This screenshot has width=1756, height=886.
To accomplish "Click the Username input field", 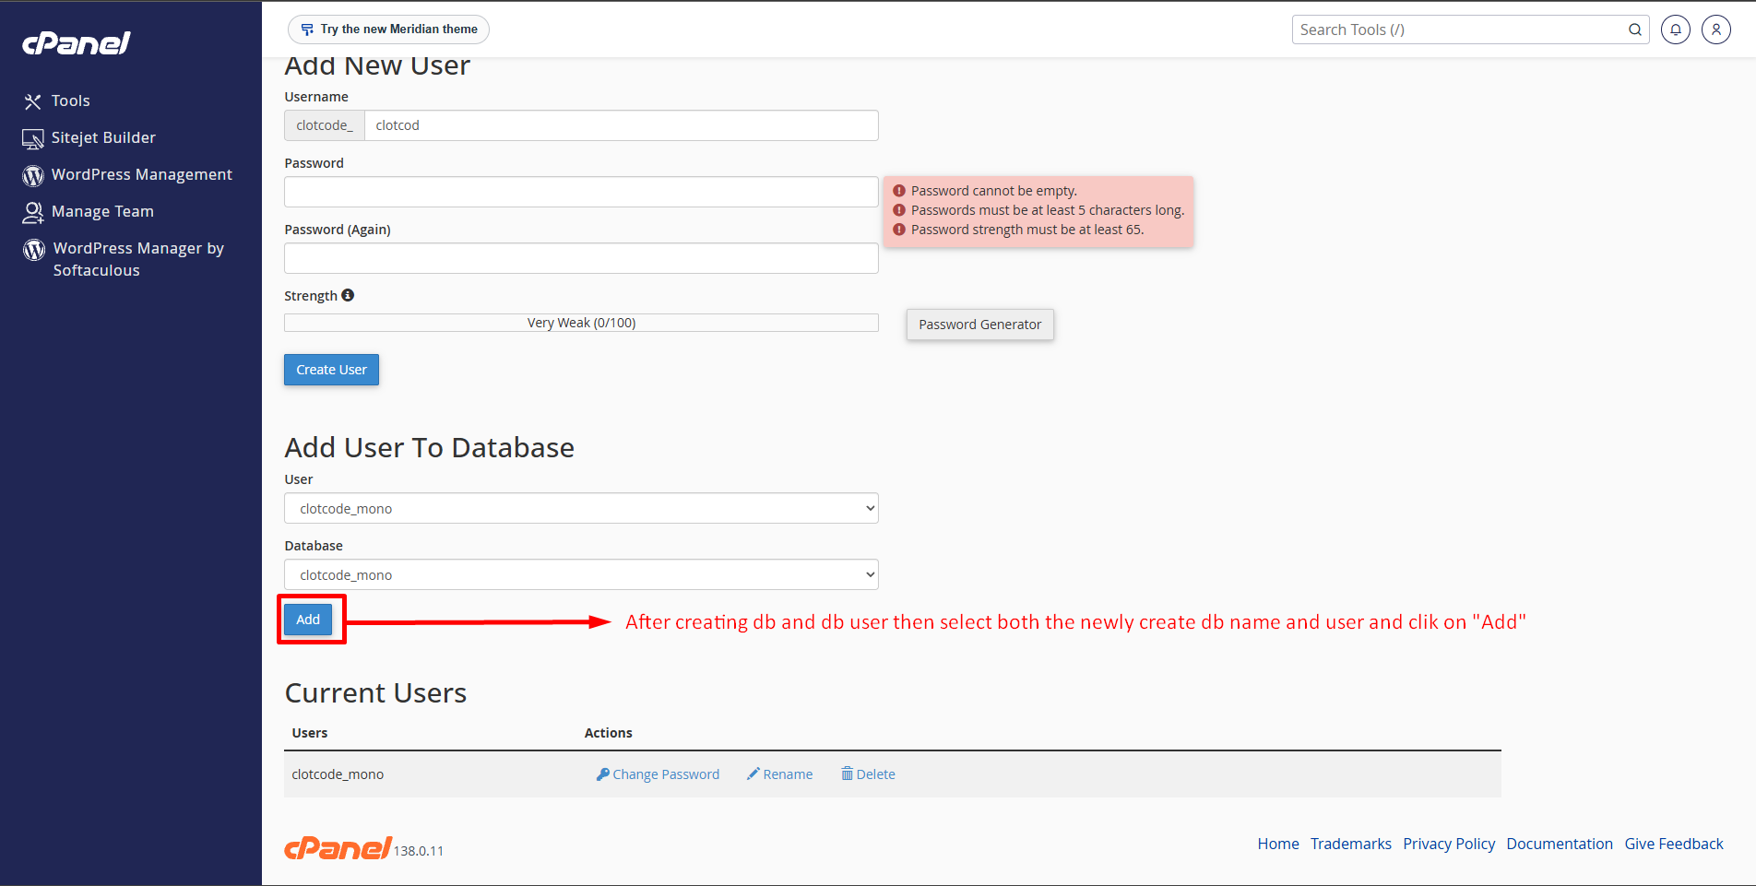I will pyautogui.click(x=621, y=125).
